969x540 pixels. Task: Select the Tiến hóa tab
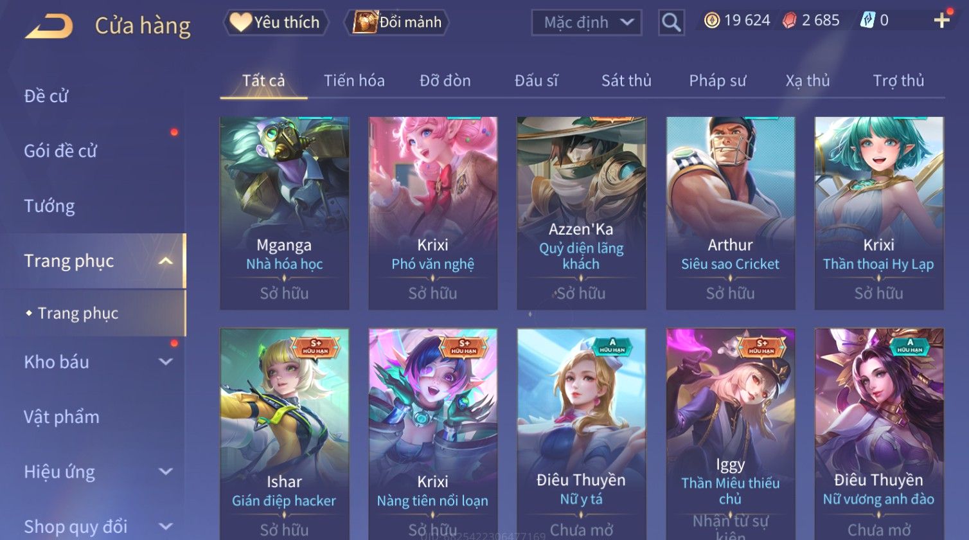point(354,81)
